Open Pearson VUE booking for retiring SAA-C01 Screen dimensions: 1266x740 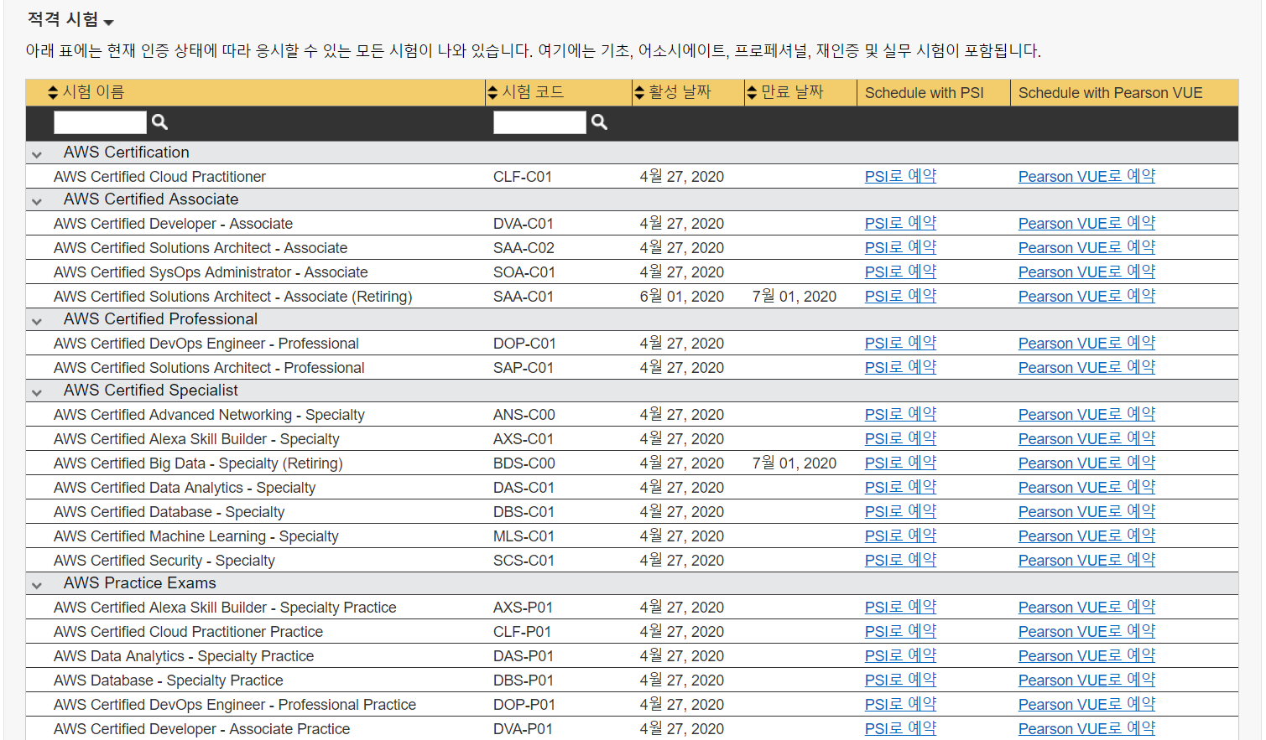click(1086, 296)
